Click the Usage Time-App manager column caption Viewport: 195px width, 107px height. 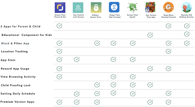(114, 17)
